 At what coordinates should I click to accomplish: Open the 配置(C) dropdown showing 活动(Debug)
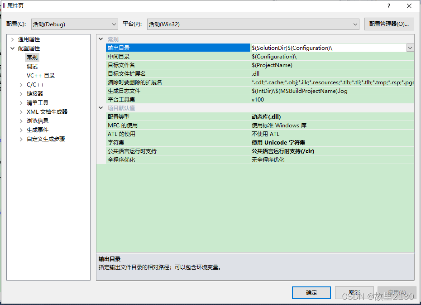point(75,24)
